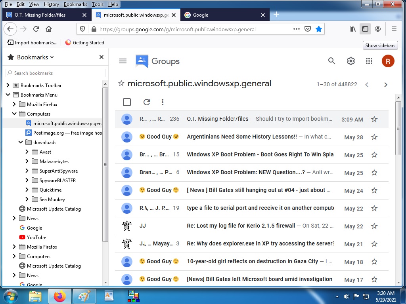
Task: Star Windows XP Boot Problem May 25 first thread
Action: 374,155
